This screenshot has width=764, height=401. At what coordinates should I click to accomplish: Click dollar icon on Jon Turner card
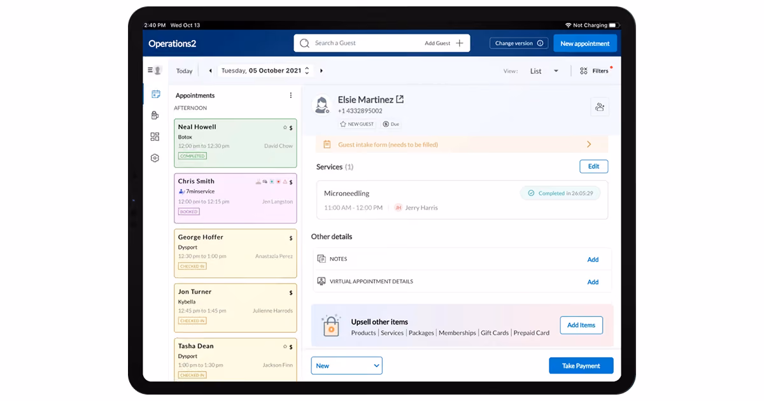point(291,293)
